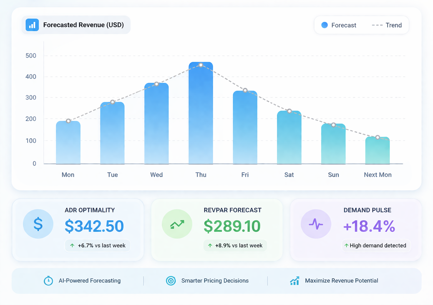Open the +6.7% vs last week badge
The width and height of the screenshot is (433, 305).
(97, 246)
